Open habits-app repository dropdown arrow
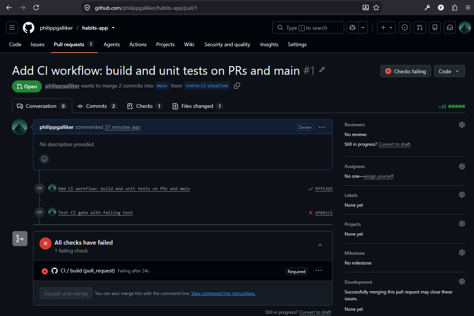The width and height of the screenshot is (474, 316). [113, 28]
